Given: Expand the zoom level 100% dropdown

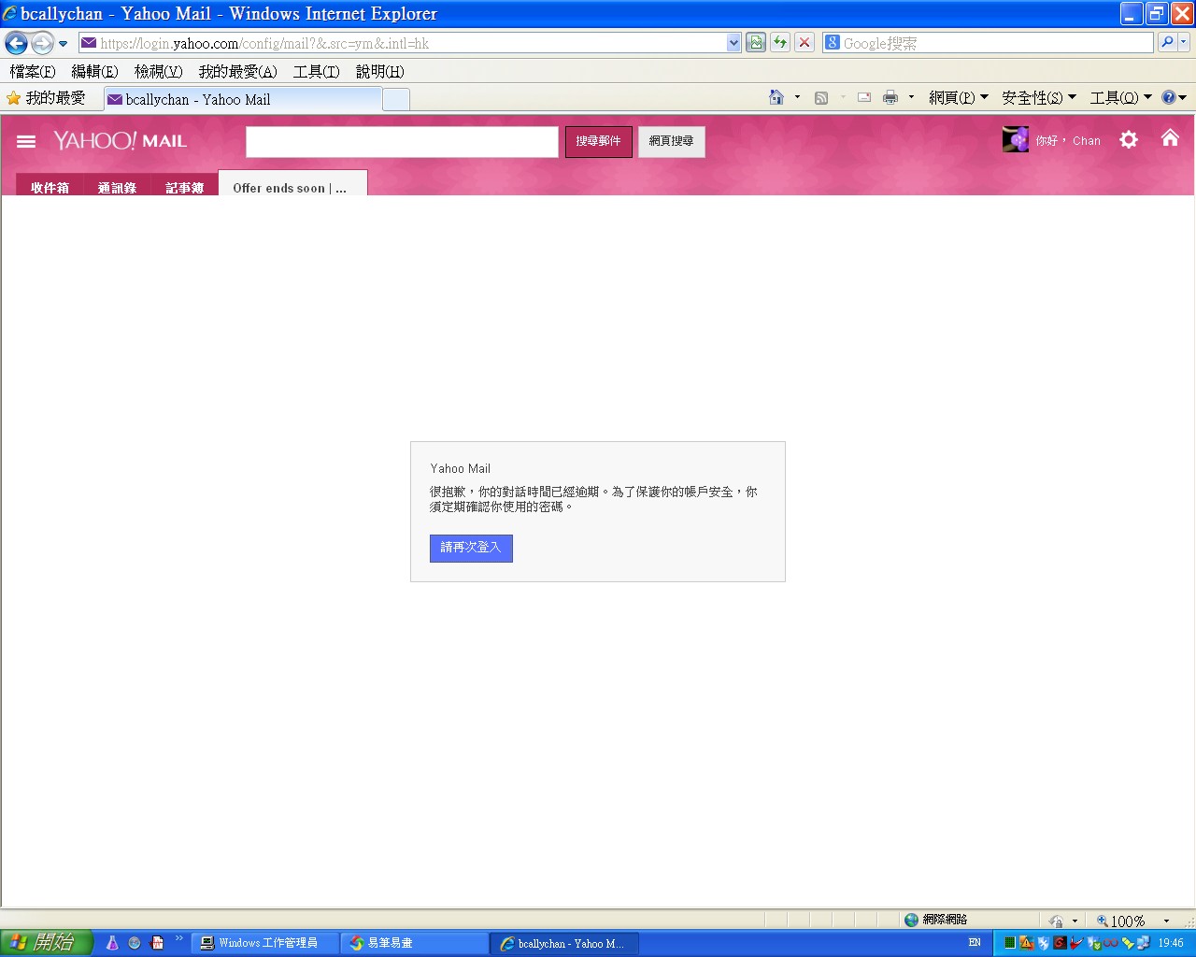Looking at the screenshot, I should (x=1166, y=921).
